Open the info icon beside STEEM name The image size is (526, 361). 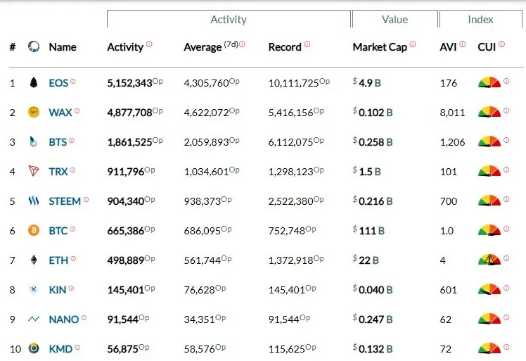click(x=86, y=199)
